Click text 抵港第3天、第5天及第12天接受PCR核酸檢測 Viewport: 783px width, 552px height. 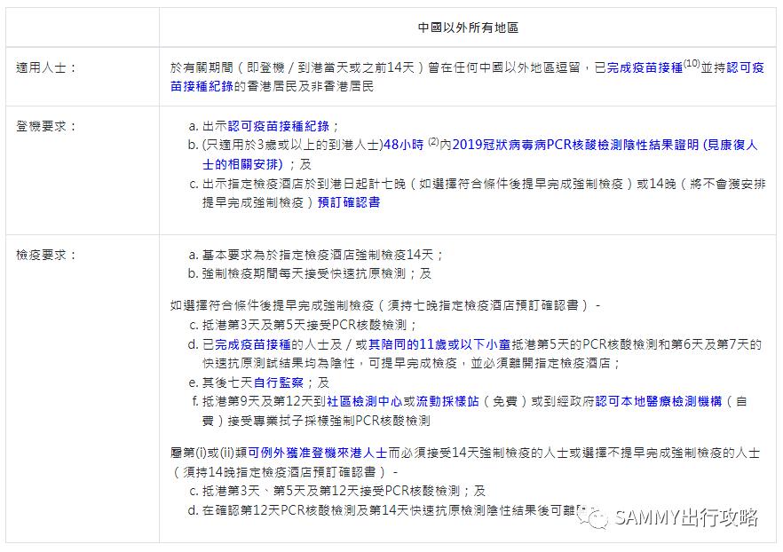pyautogui.click(x=330, y=491)
